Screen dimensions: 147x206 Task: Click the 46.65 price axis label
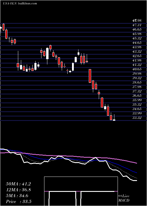[x=137, y=29]
